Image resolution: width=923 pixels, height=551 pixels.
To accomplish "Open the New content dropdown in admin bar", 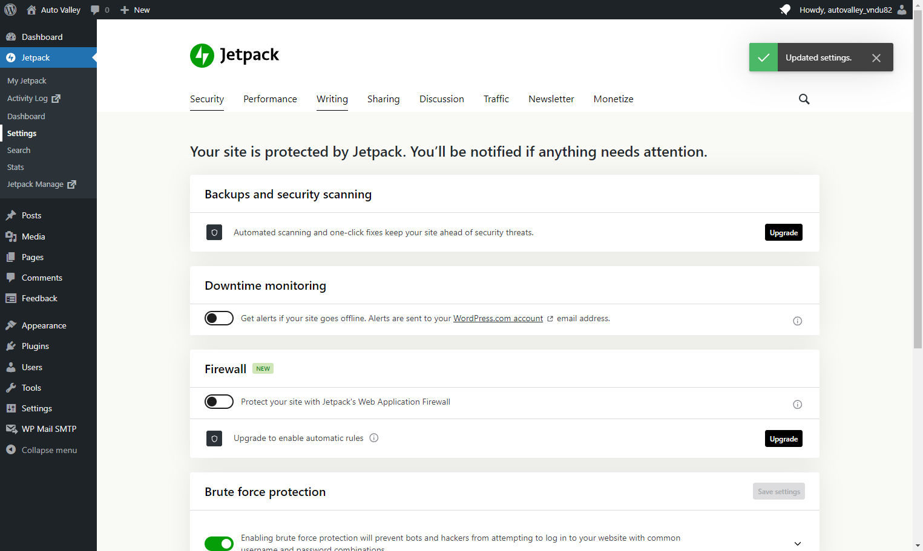I will [135, 10].
